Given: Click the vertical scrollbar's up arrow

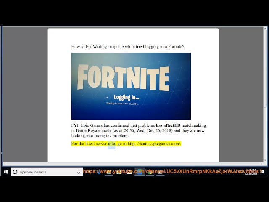Looking at the screenshot, I should [265, 28].
